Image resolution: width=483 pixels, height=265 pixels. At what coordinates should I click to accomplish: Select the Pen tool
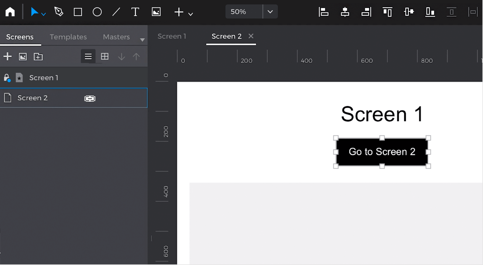tap(59, 12)
